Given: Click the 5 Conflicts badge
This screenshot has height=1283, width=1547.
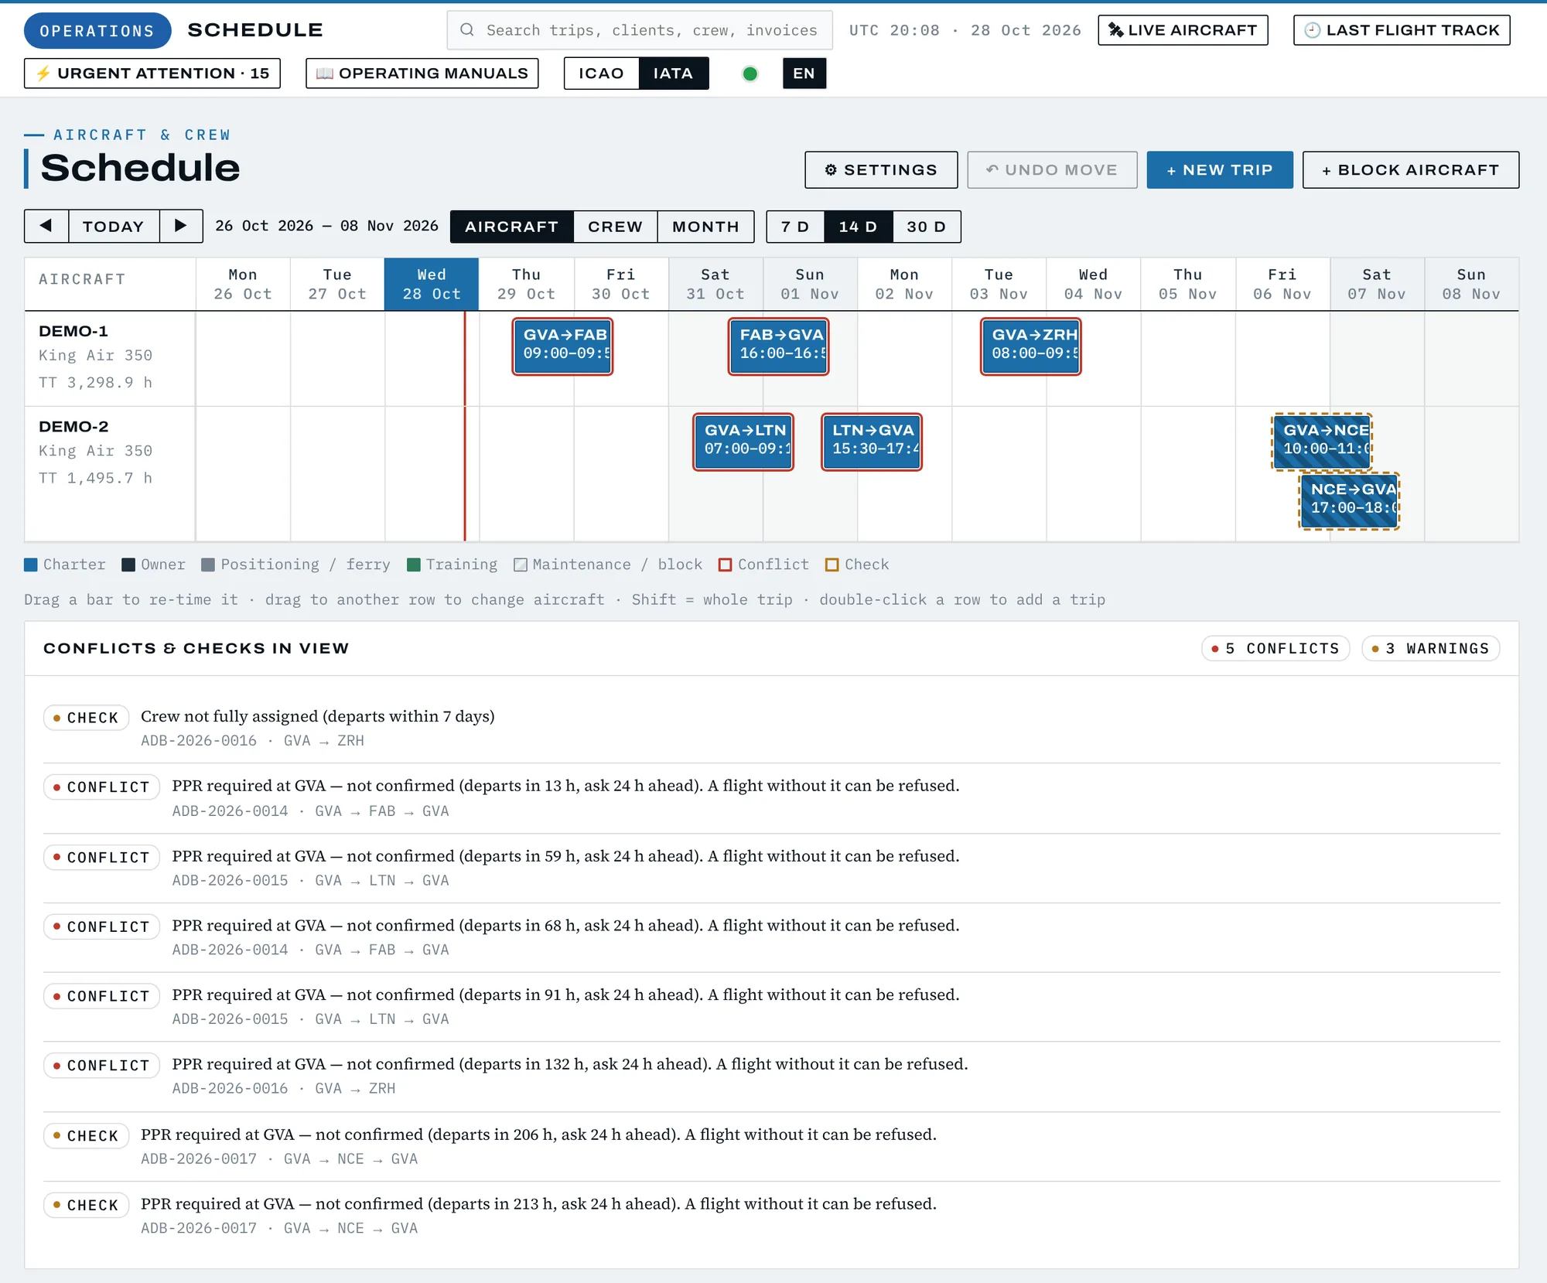Looking at the screenshot, I should pyautogui.click(x=1276, y=648).
